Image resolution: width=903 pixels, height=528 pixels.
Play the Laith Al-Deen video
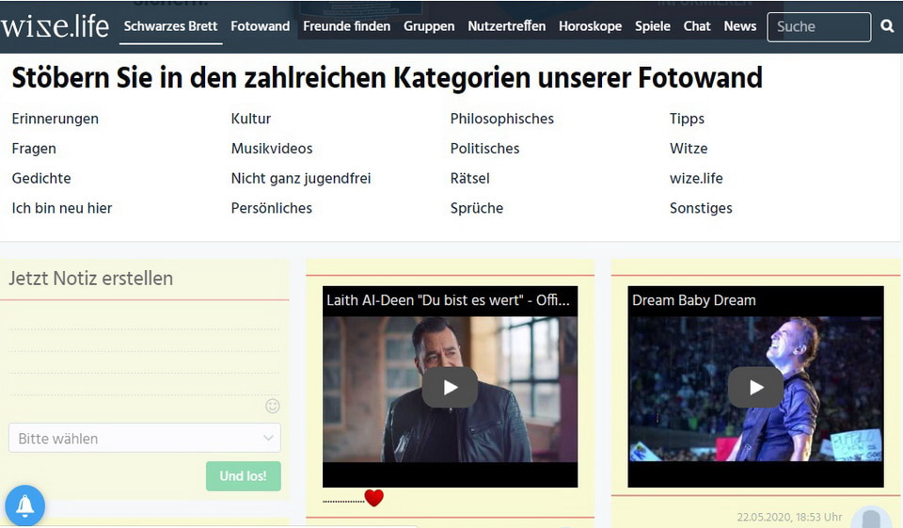(x=450, y=387)
